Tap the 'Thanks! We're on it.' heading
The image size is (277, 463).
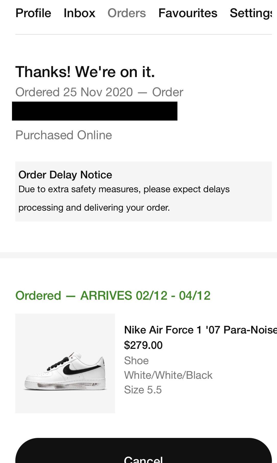85,71
